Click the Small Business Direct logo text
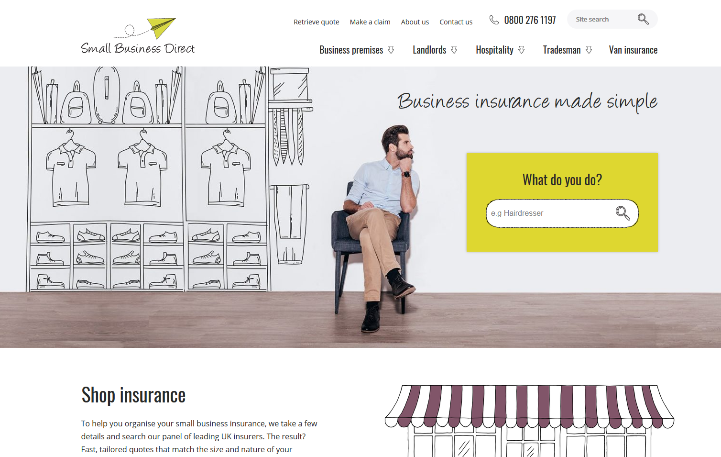The height and width of the screenshot is (457, 721). click(138, 48)
